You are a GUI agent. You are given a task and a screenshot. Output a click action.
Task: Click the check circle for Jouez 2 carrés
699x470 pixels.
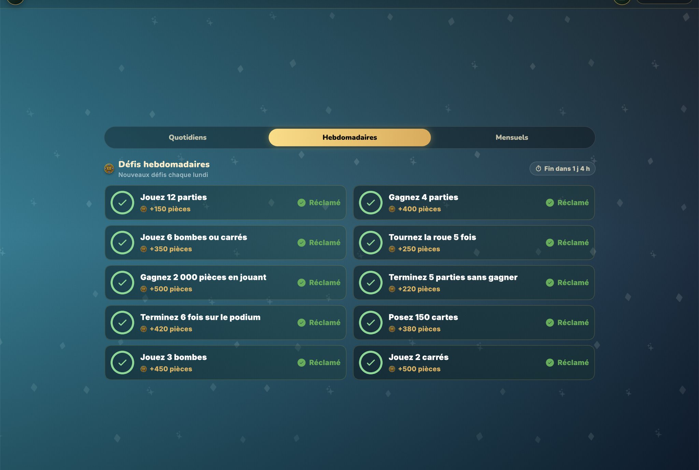click(x=371, y=362)
